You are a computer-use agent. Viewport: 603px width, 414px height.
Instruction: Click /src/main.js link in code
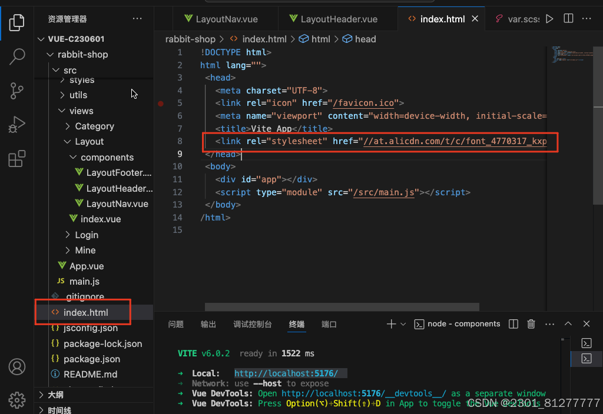click(x=383, y=192)
